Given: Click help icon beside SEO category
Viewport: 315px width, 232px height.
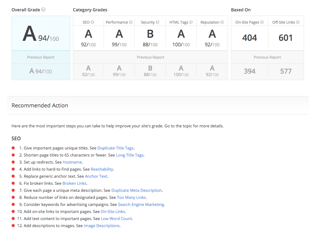Looking at the screenshot, I should pos(93,22).
